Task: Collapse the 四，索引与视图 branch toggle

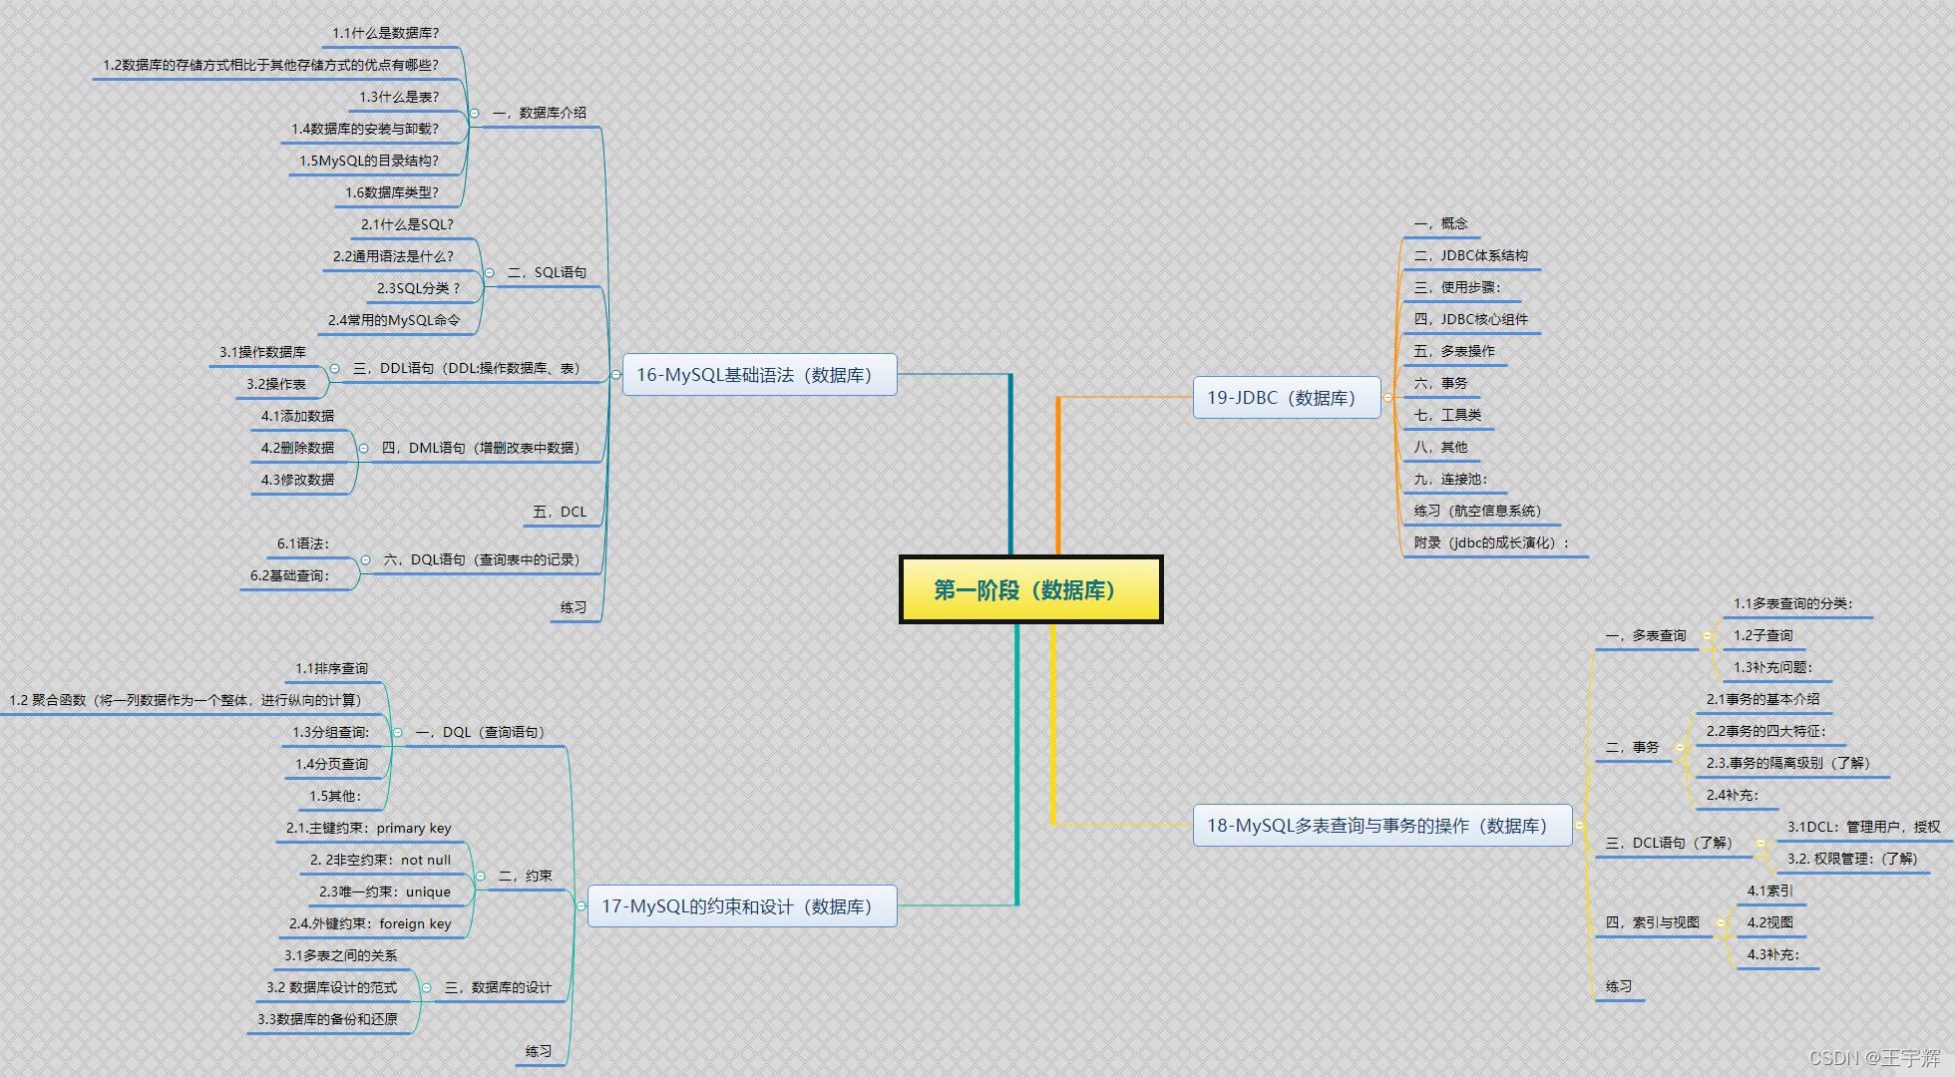Action: click(1721, 922)
